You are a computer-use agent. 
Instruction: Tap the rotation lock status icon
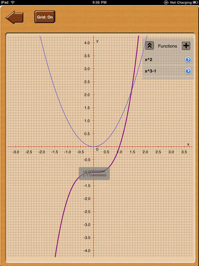coord(166,2)
